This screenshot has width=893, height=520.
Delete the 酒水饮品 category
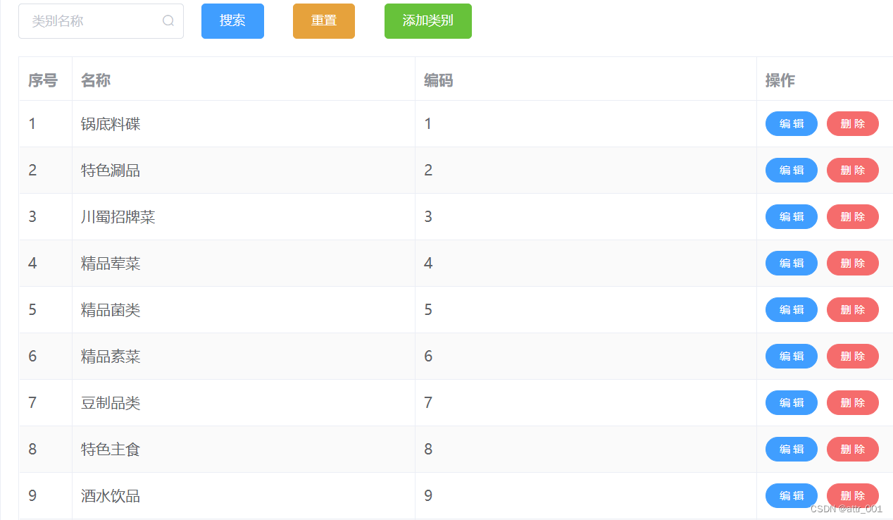coord(852,495)
